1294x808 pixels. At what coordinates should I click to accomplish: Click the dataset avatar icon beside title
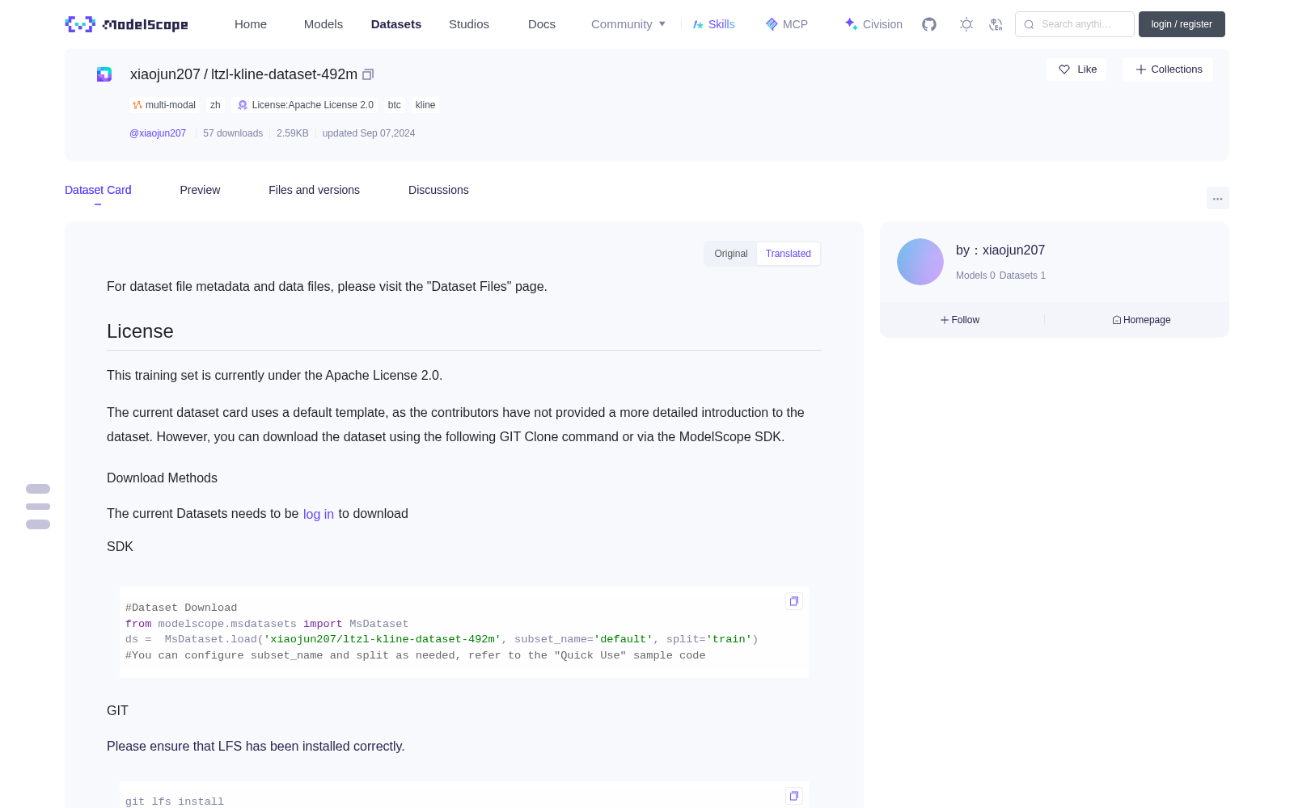[x=104, y=74]
